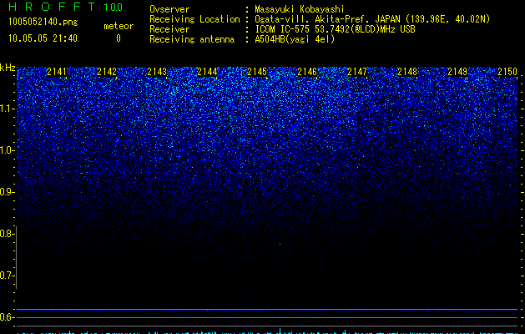
Task: Click the 0.6 kHz axis label
Action: click(7, 317)
